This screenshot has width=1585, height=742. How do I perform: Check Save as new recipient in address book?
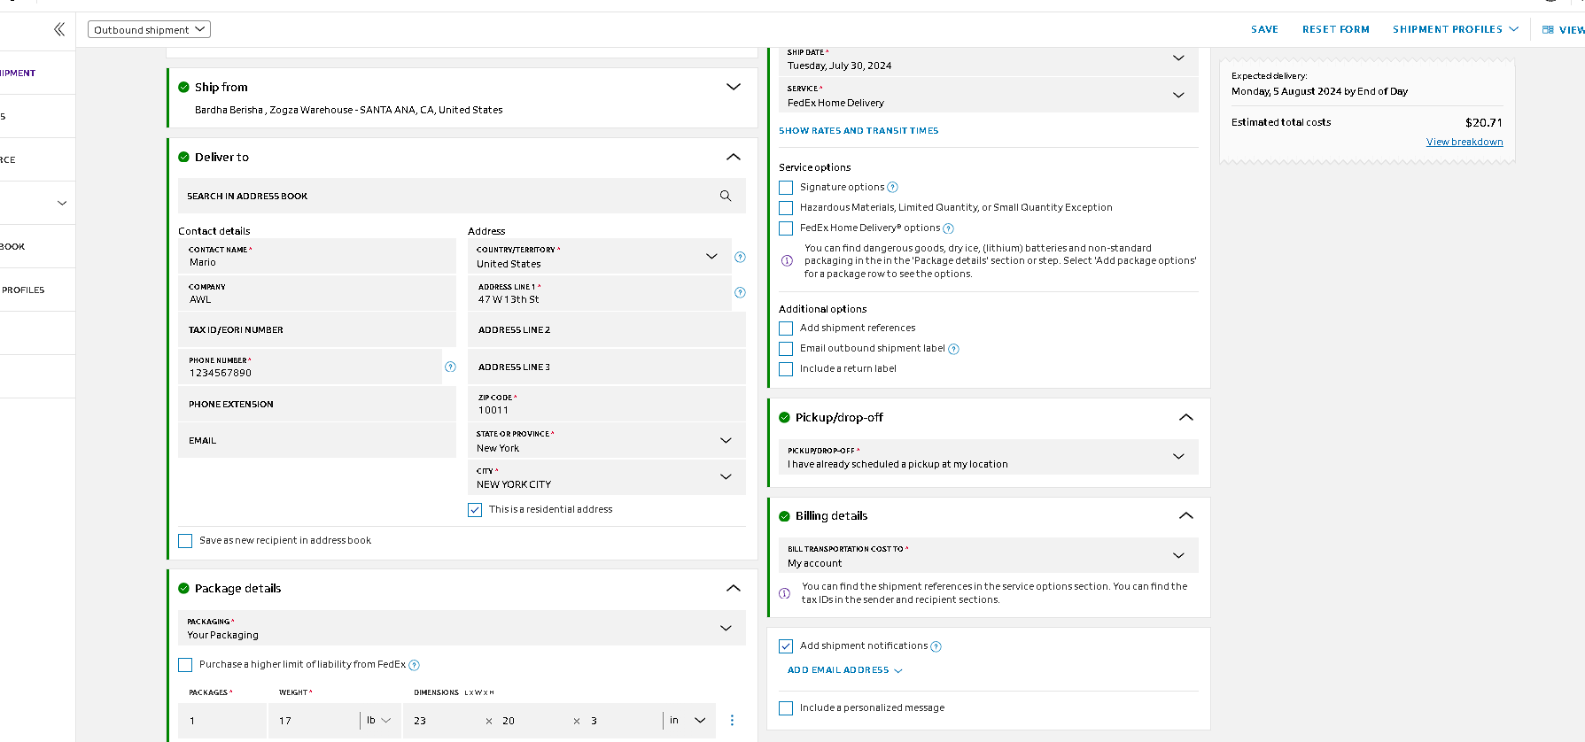point(185,541)
